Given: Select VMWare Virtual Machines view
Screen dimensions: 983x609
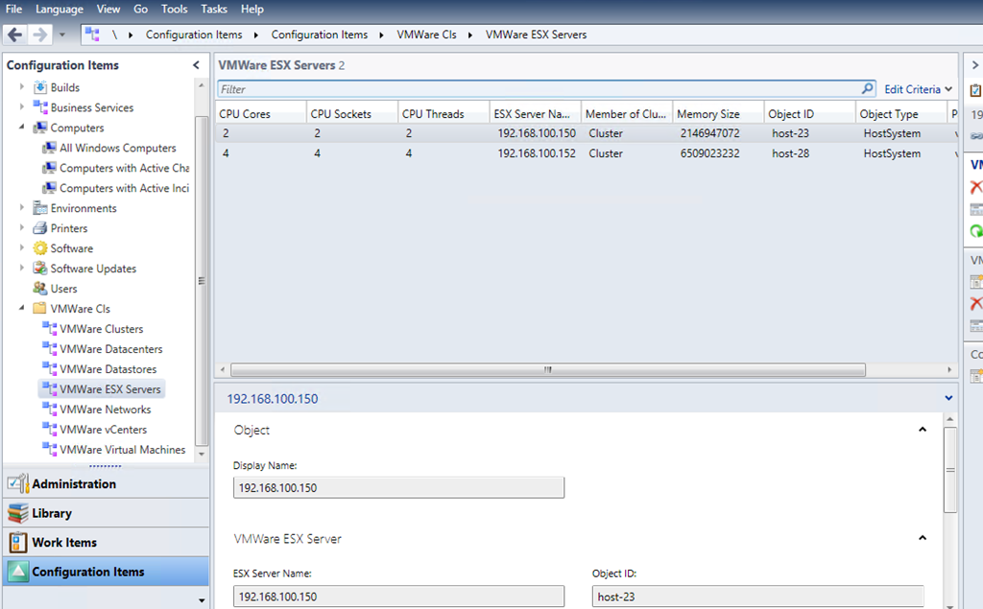Looking at the screenshot, I should click(x=122, y=450).
